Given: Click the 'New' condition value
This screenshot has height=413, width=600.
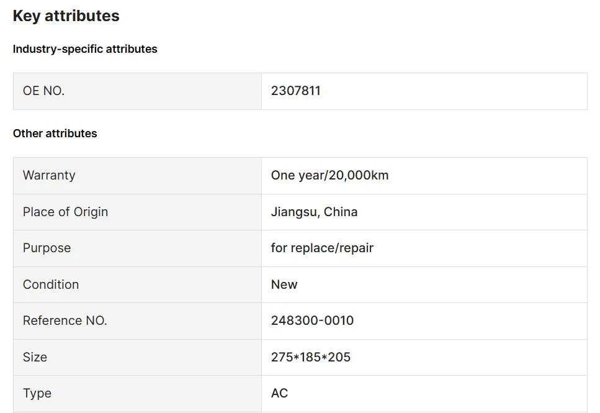Looking at the screenshot, I should point(284,284).
